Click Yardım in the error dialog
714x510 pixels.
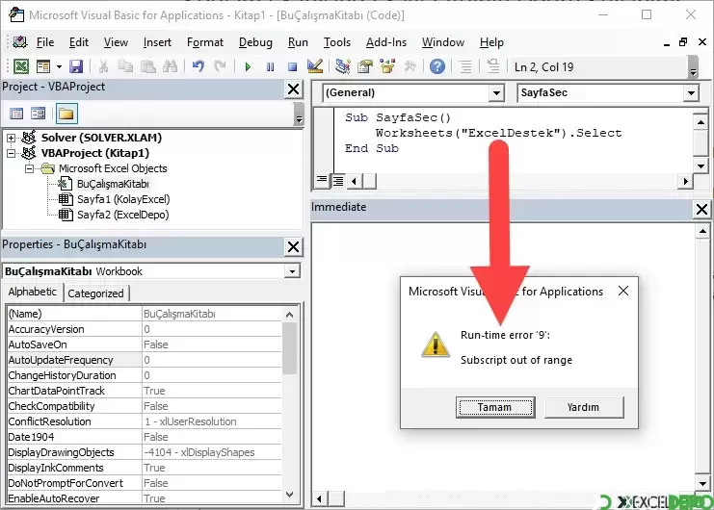click(583, 407)
